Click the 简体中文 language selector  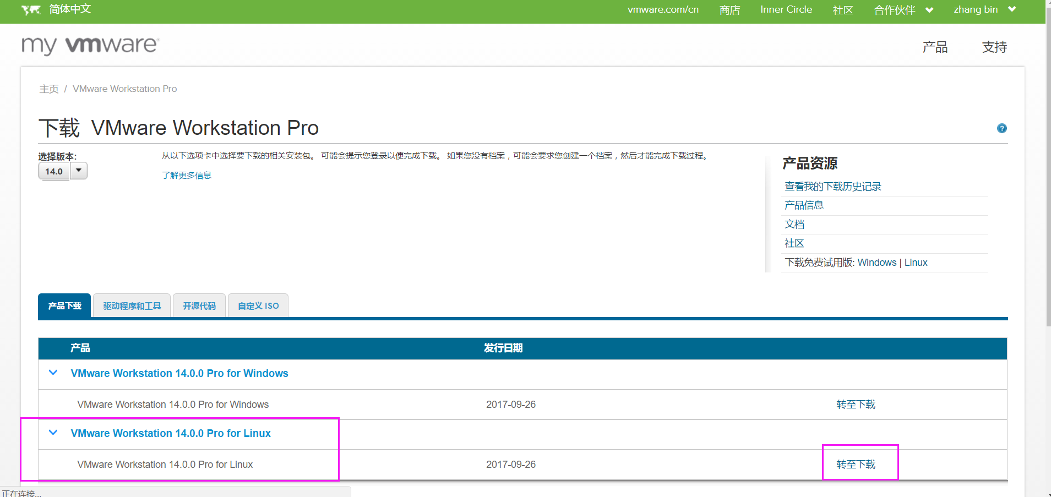[70, 9]
